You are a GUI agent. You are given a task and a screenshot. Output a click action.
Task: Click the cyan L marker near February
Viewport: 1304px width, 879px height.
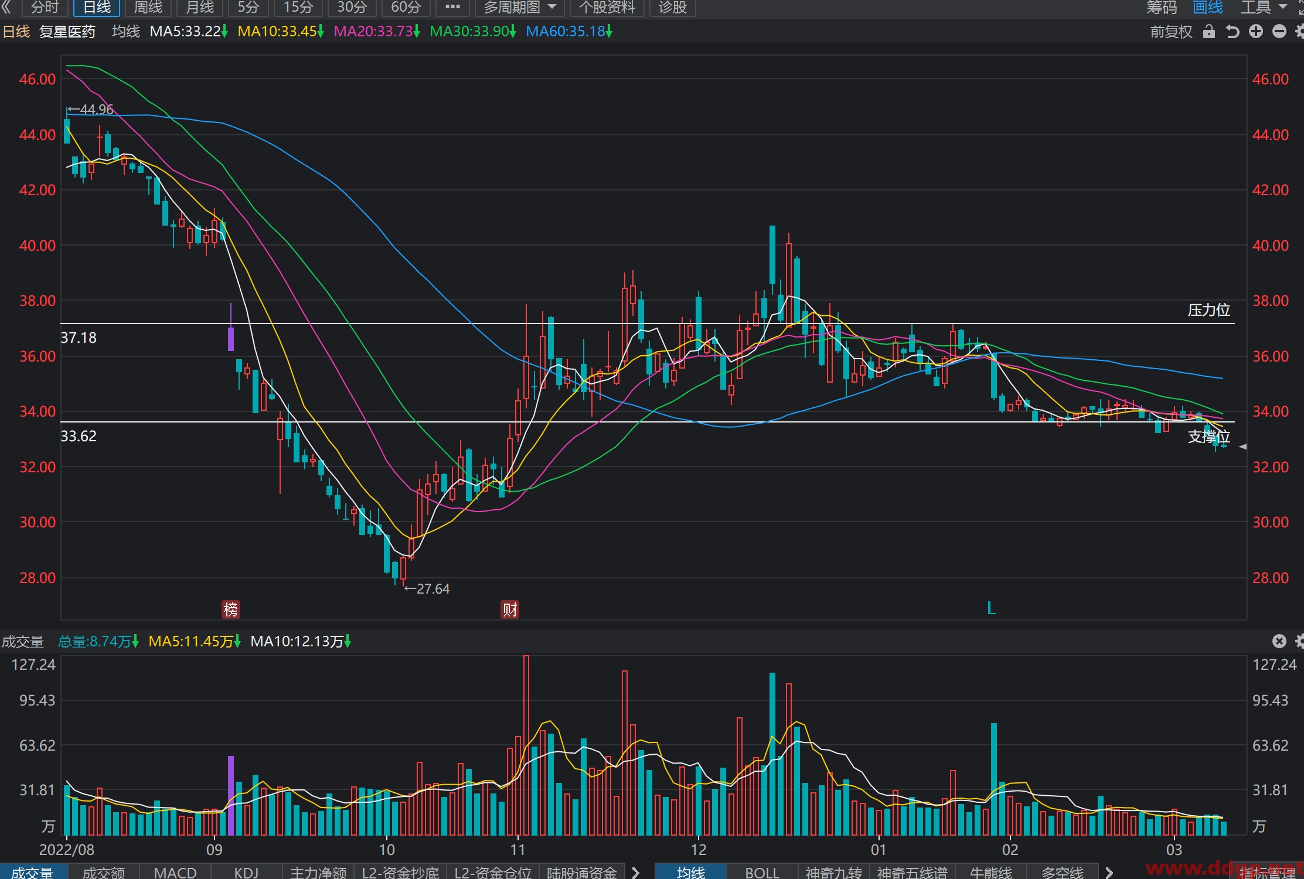tap(992, 608)
